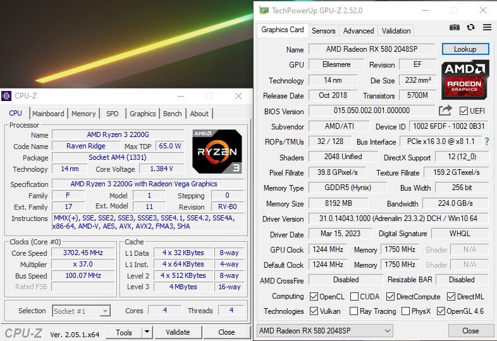Click the Texture Fillrate value 159.2 GTexel/s

coord(456,172)
